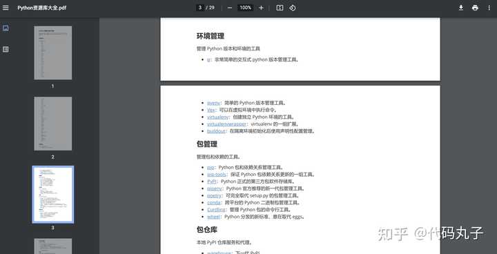Open the pipenv link

(215, 188)
